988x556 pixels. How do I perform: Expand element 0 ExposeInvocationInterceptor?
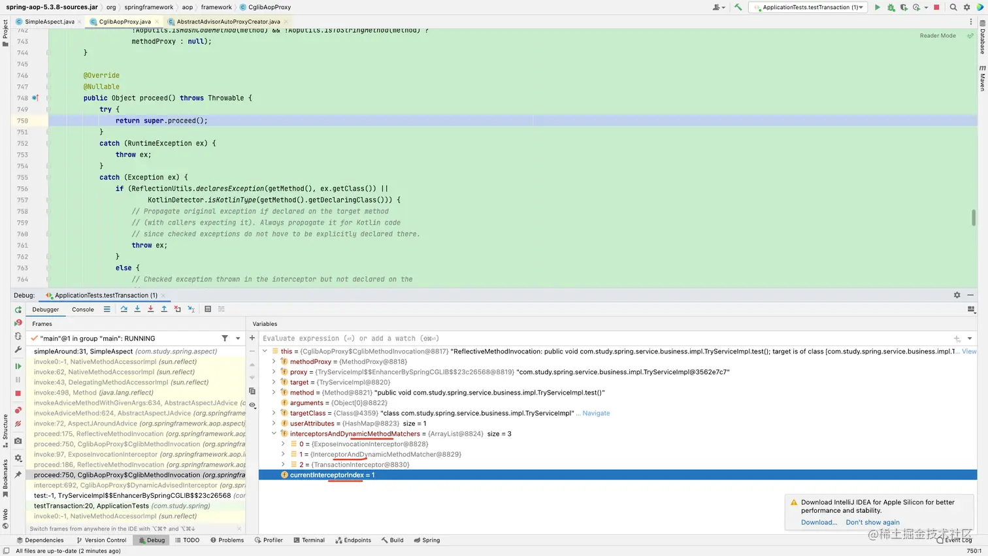click(283, 444)
